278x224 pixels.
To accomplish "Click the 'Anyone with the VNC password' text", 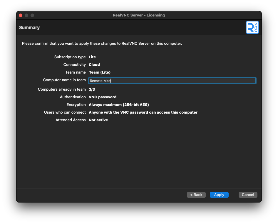I will point(143,112).
